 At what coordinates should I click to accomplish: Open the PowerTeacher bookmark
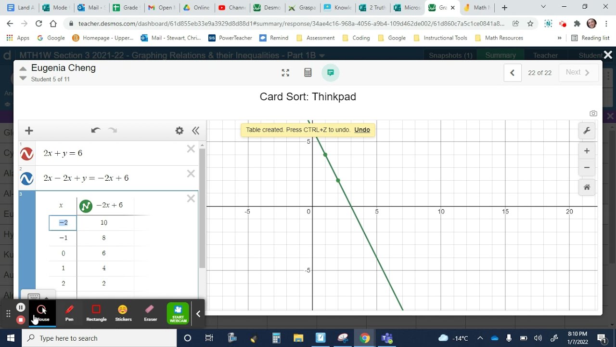pyautogui.click(x=231, y=38)
